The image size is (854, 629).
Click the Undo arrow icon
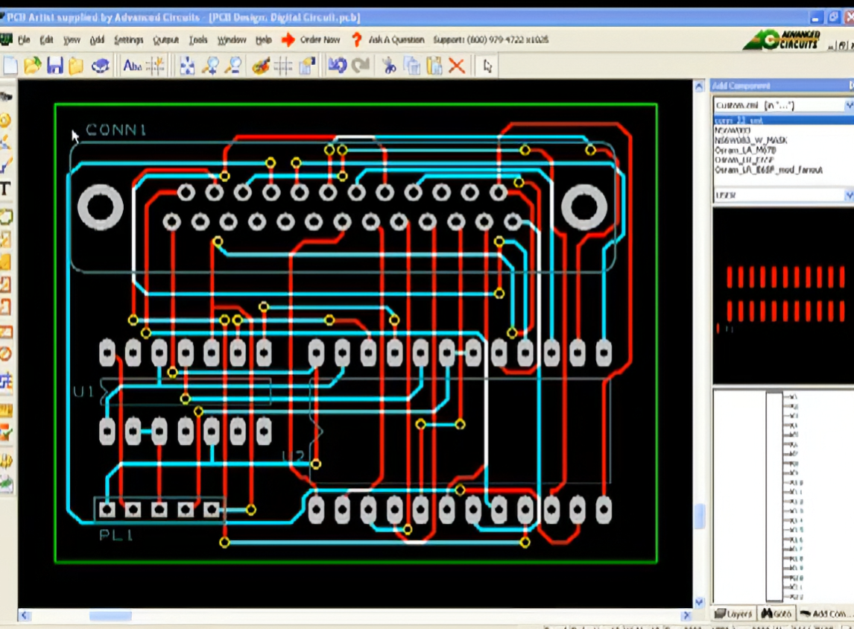pos(338,66)
